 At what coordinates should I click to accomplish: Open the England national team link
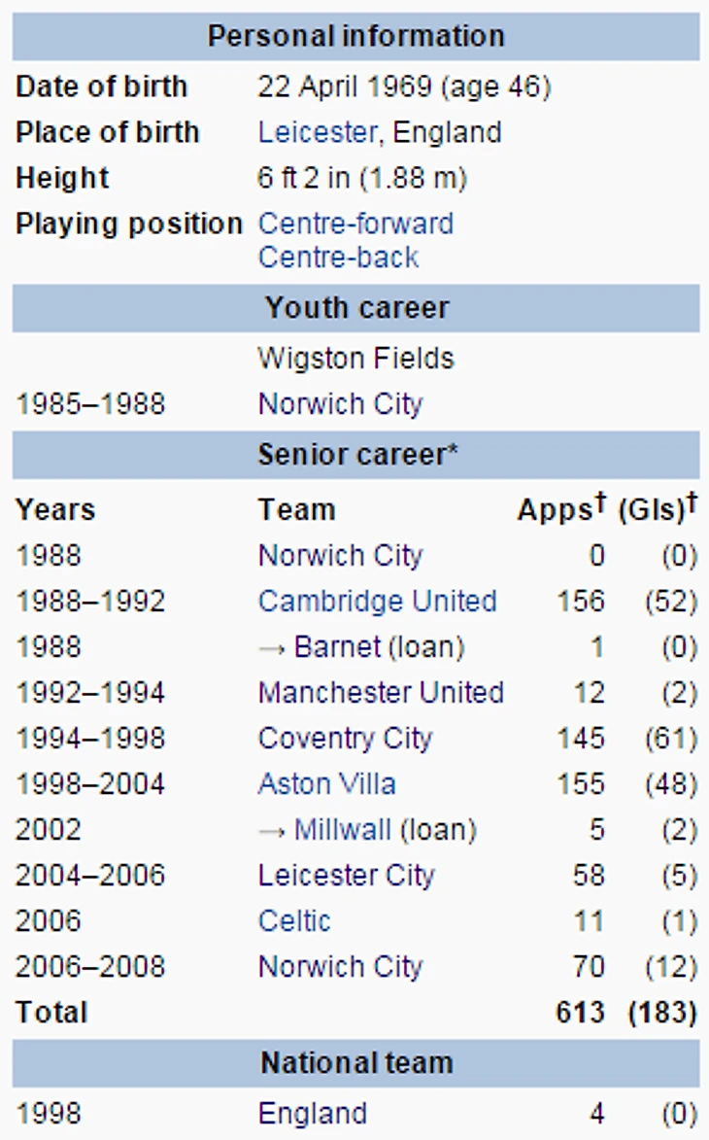pos(312,1114)
